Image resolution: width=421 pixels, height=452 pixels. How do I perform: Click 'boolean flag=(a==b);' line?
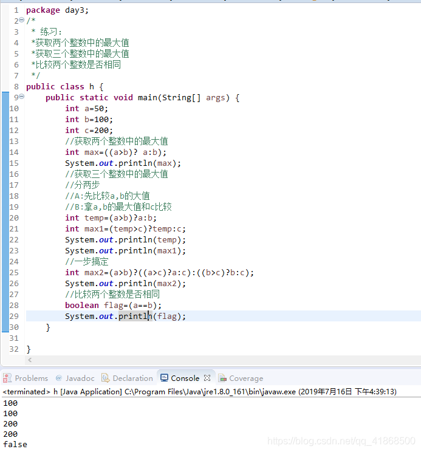113,305
